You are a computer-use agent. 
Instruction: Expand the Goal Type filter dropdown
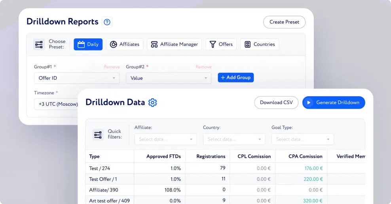[x=302, y=139]
